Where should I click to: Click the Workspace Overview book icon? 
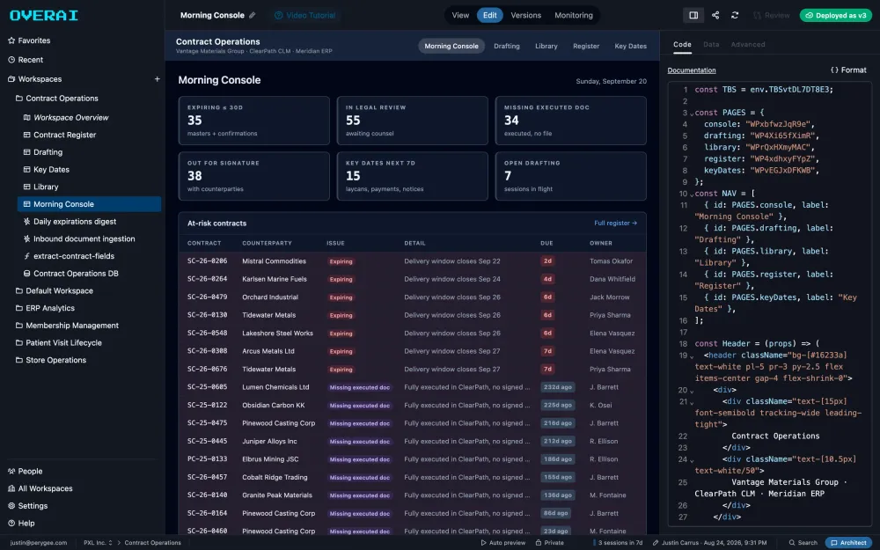click(27, 117)
